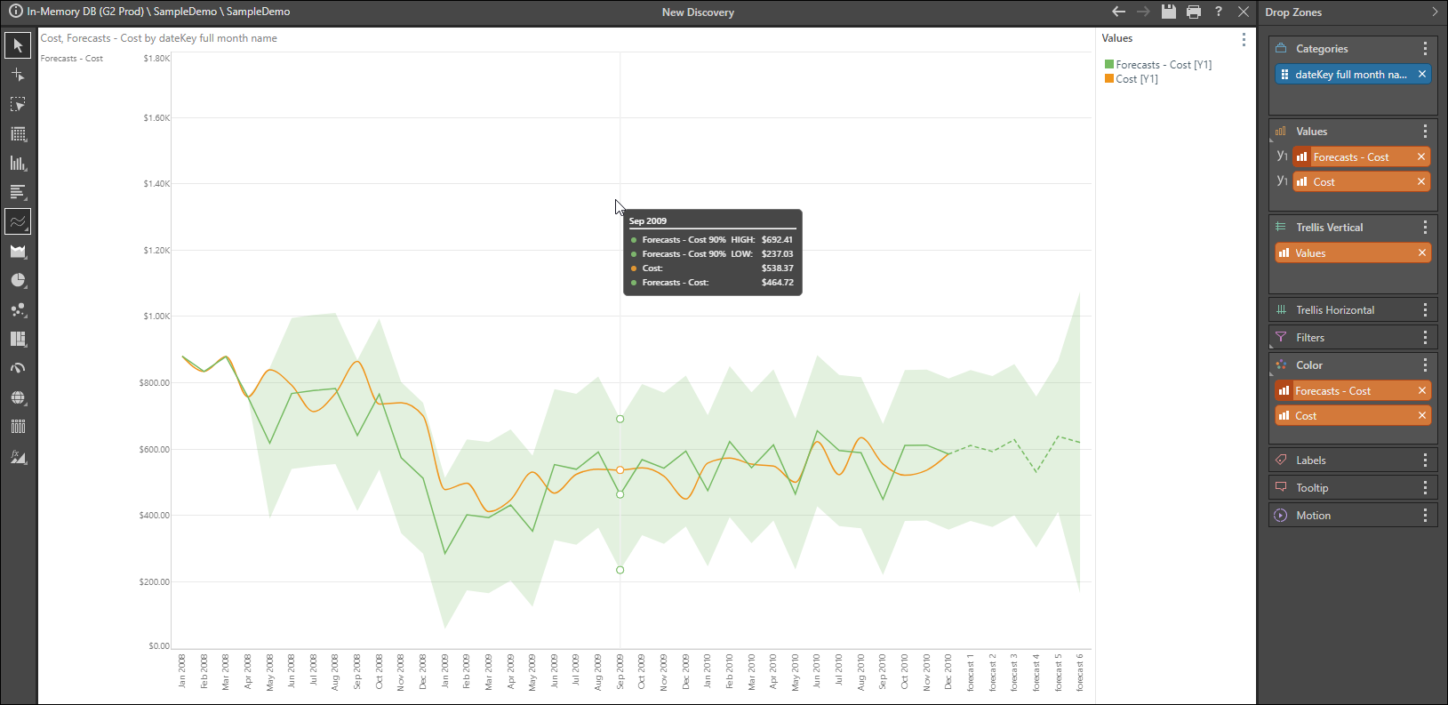Select the lasso marquee selection tool
This screenshot has width=1448, height=705.
pos(18,104)
